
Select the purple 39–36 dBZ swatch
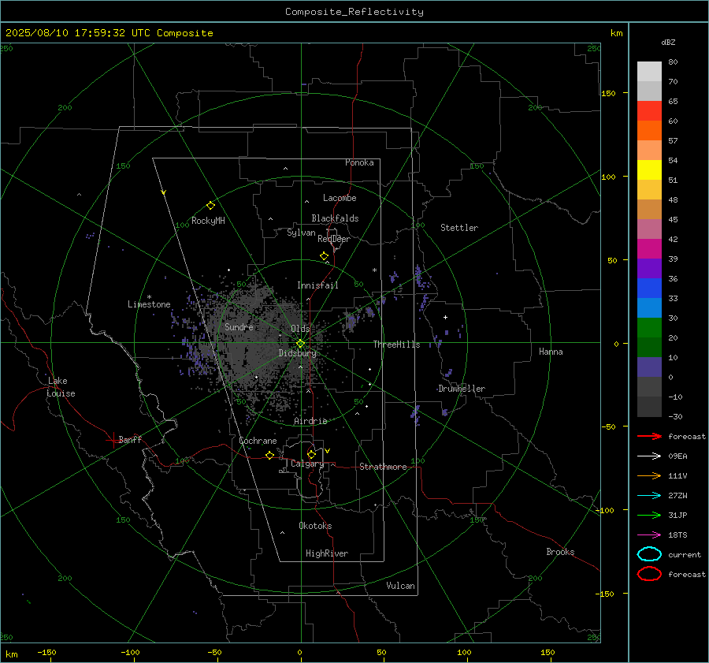(x=649, y=268)
